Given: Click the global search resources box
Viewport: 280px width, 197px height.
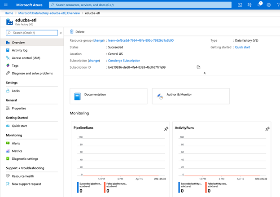Looking at the screenshot, I should [140, 5].
